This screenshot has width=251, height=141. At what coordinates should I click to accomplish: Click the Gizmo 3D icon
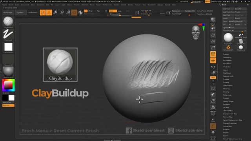74,13
